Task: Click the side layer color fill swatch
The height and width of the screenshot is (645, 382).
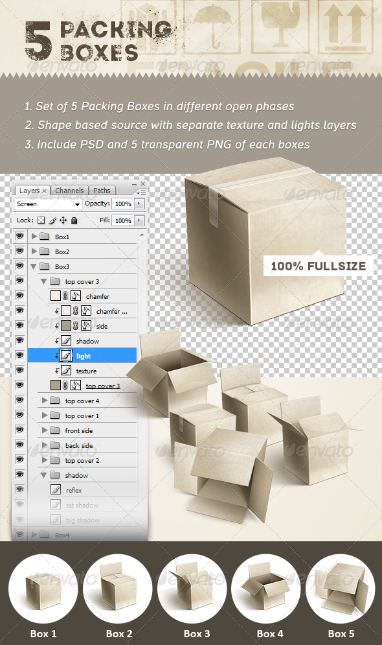Action: pyautogui.click(x=66, y=326)
